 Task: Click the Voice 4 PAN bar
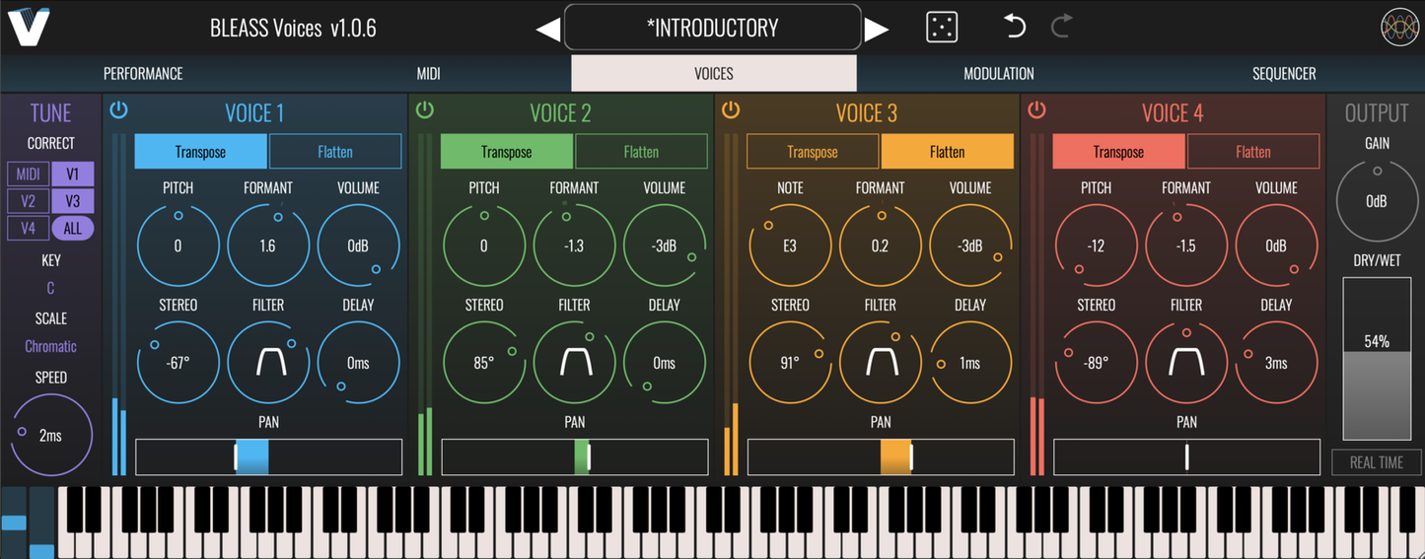coord(1187,457)
